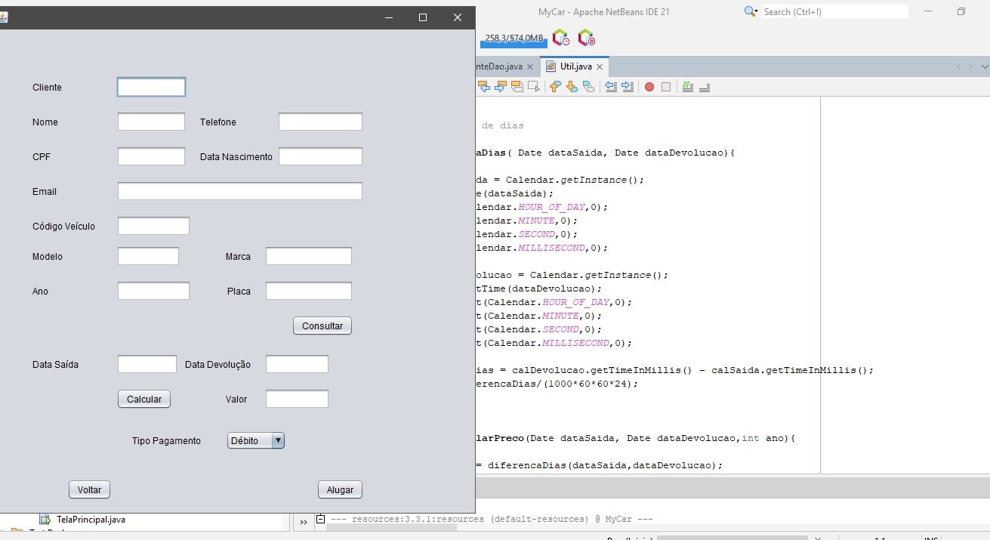Click the Data Nascimento input field

coord(320,156)
